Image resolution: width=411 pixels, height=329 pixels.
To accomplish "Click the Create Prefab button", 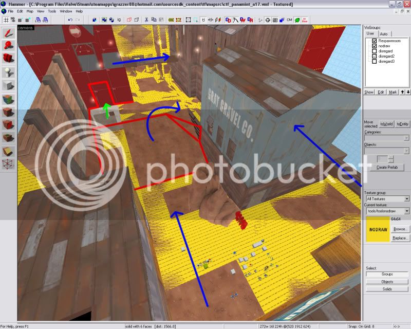I will pyautogui.click(x=387, y=168).
